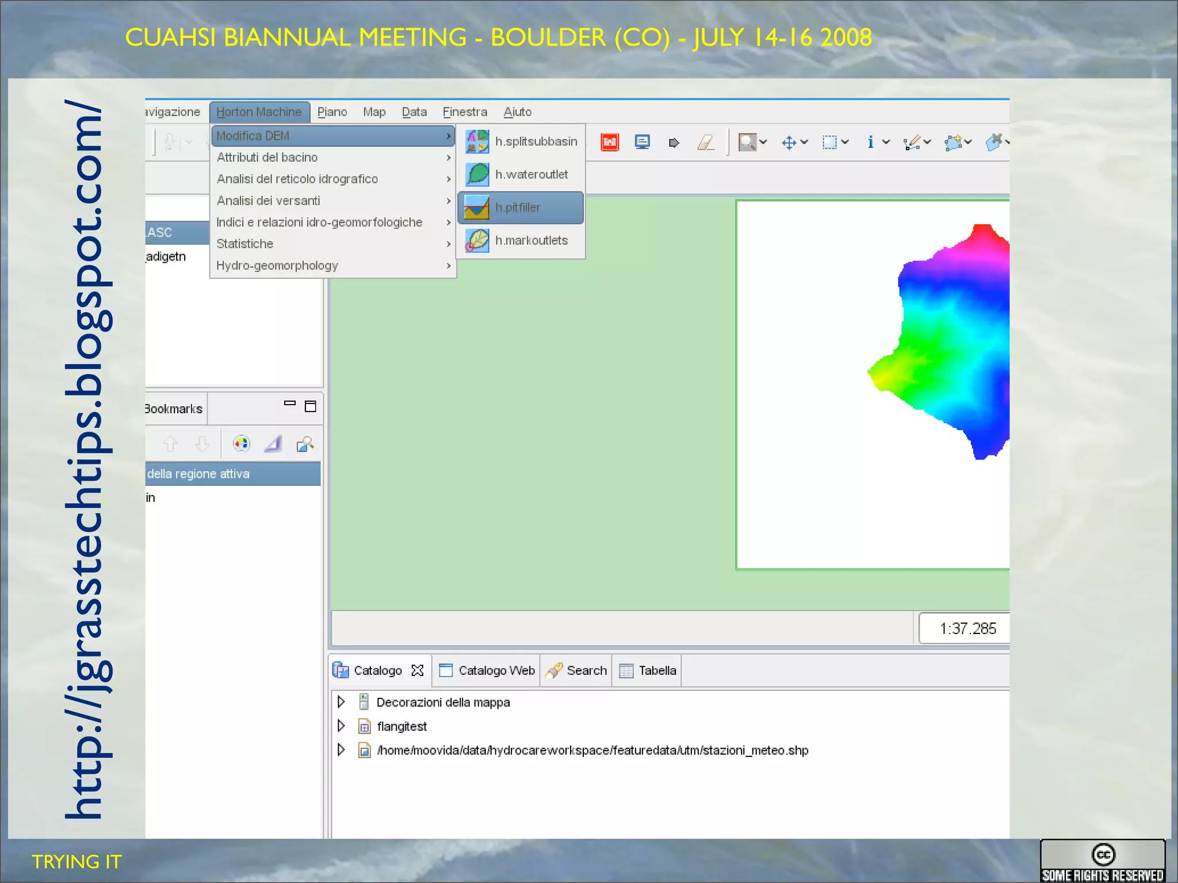Click the map scale field 1:37.285
This screenshot has width=1178, height=883.
(966, 628)
